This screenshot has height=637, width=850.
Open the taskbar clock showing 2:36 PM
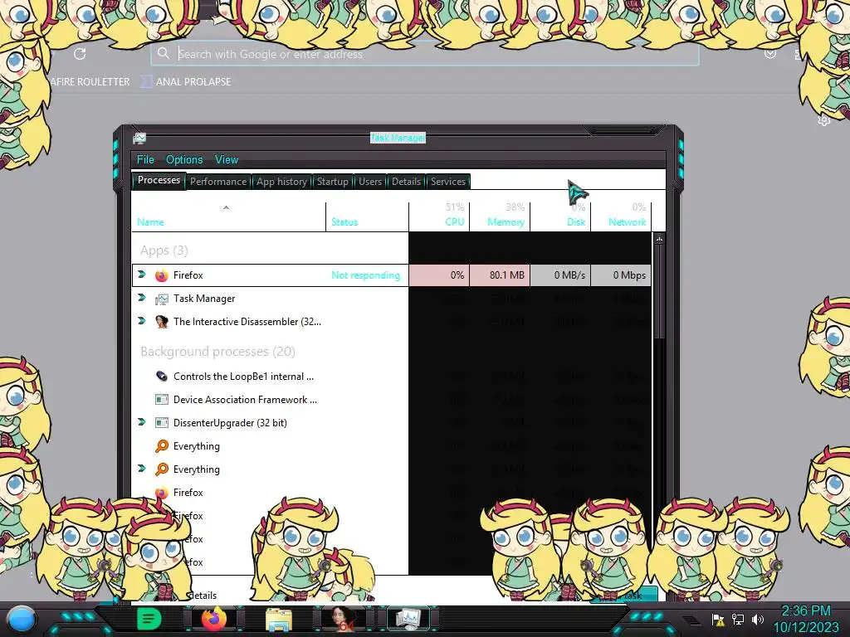[x=806, y=619]
